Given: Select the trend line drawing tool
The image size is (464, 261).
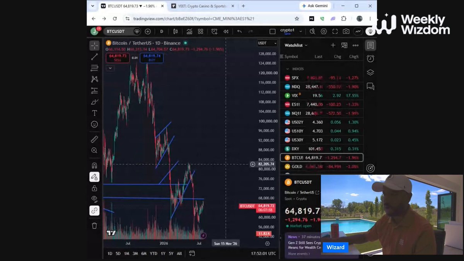Looking at the screenshot, I should 94,57.
